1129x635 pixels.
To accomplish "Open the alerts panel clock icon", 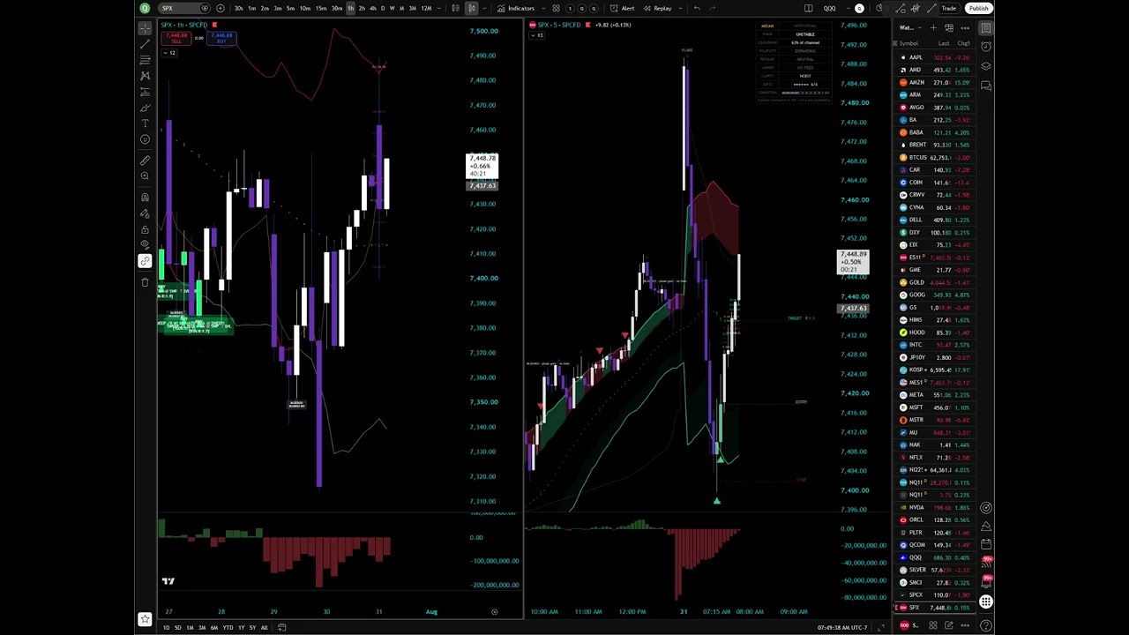I will (x=986, y=47).
